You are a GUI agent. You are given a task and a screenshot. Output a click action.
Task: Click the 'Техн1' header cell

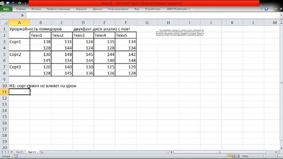40,35
